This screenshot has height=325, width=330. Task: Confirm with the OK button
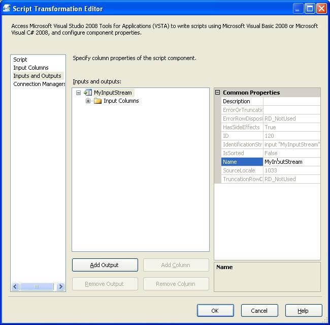click(x=215, y=310)
